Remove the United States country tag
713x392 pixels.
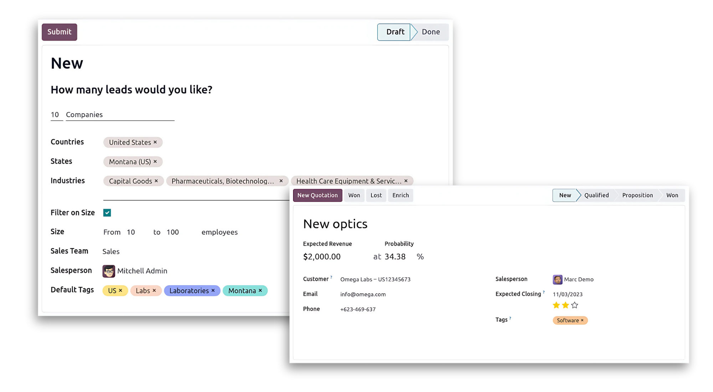[x=155, y=142]
